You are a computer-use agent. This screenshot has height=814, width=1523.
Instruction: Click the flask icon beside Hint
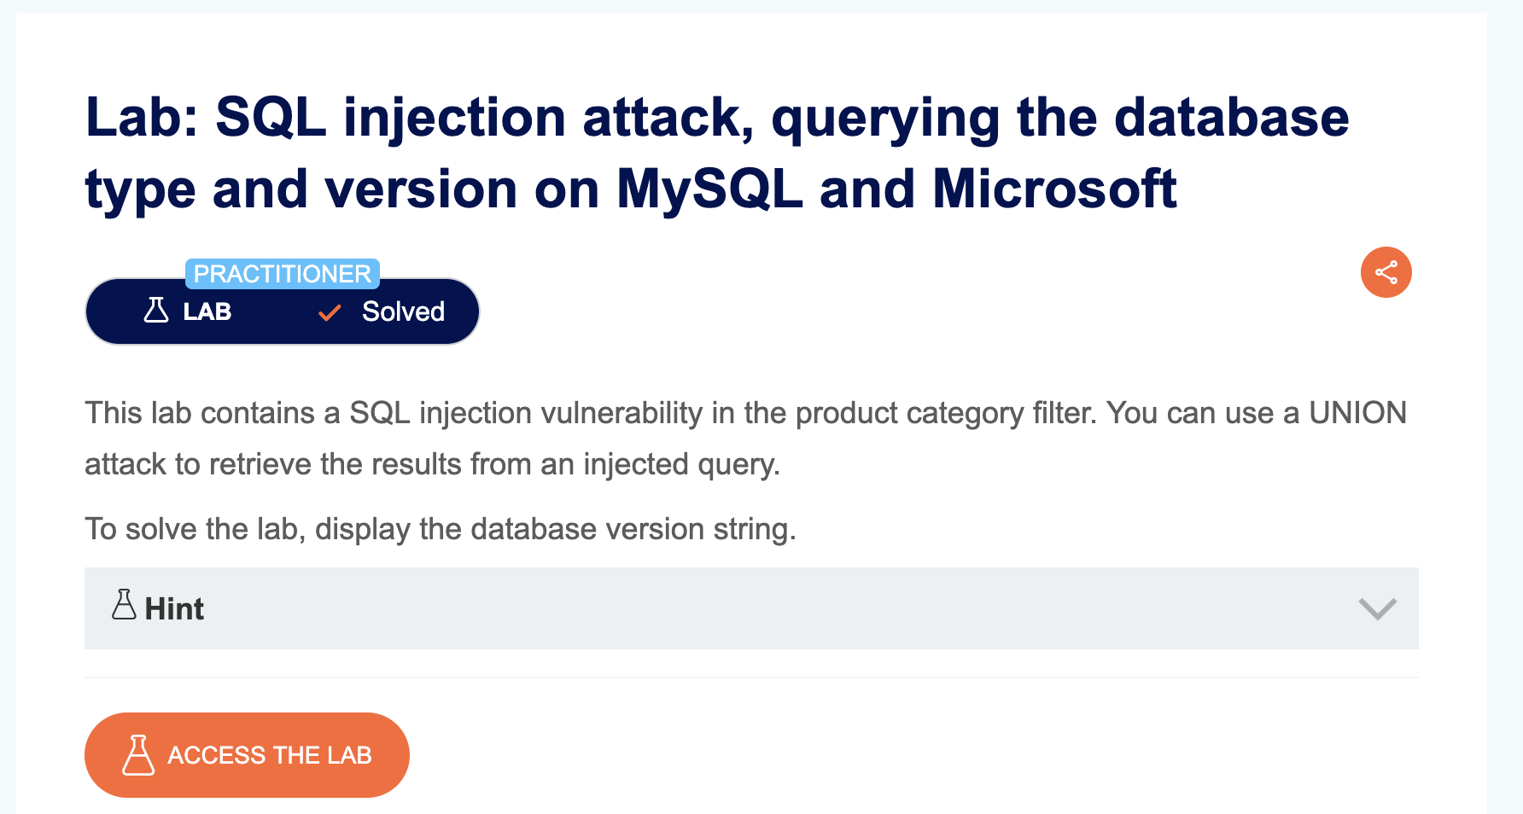click(125, 604)
